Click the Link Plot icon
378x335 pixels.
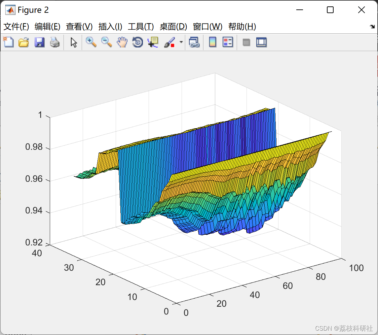(194, 42)
